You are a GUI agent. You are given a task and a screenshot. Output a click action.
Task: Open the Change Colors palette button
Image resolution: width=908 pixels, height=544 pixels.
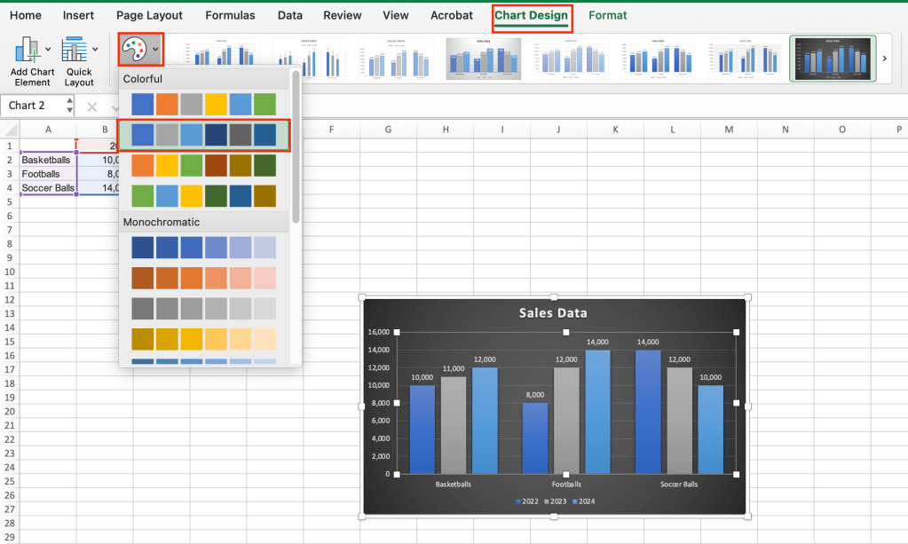click(x=134, y=50)
